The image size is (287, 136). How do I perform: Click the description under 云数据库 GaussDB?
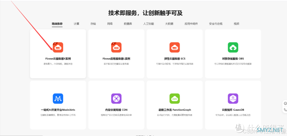[x=233, y=115]
